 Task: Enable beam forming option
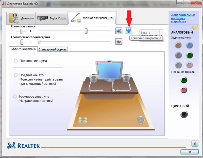pos(15,96)
